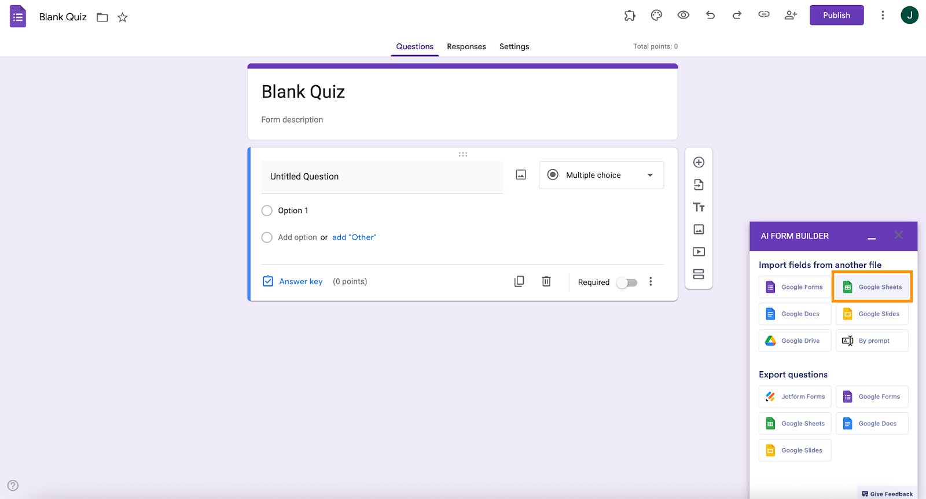Switch to the Questions tab

(x=414, y=46)
